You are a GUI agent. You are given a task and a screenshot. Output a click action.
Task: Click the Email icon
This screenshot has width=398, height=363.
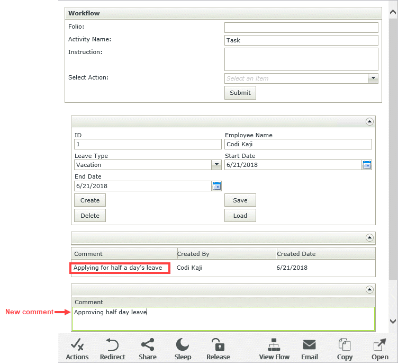click(x=310, y=349)
